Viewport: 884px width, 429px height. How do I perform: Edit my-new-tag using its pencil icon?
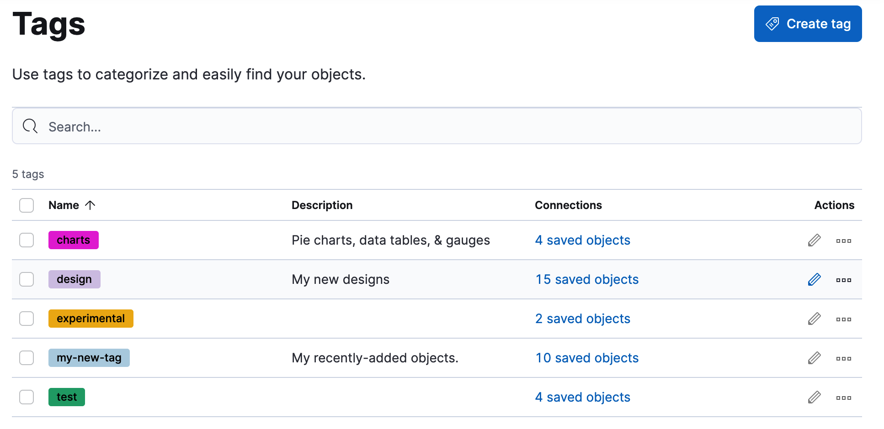(814, 358)
